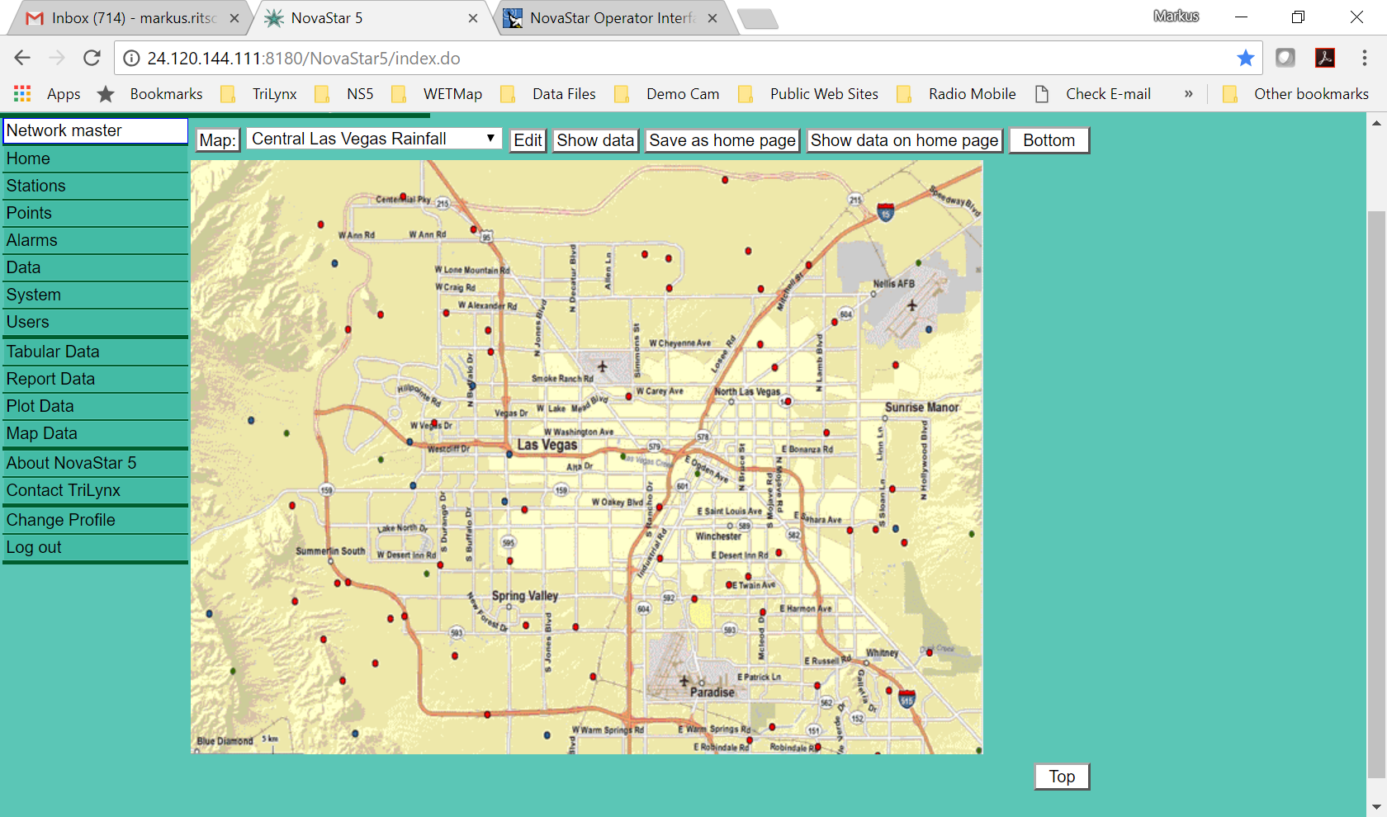Switch to NovaStar Operator Interface tab
Screen dimensions: 1387x817
coord(611,18)
